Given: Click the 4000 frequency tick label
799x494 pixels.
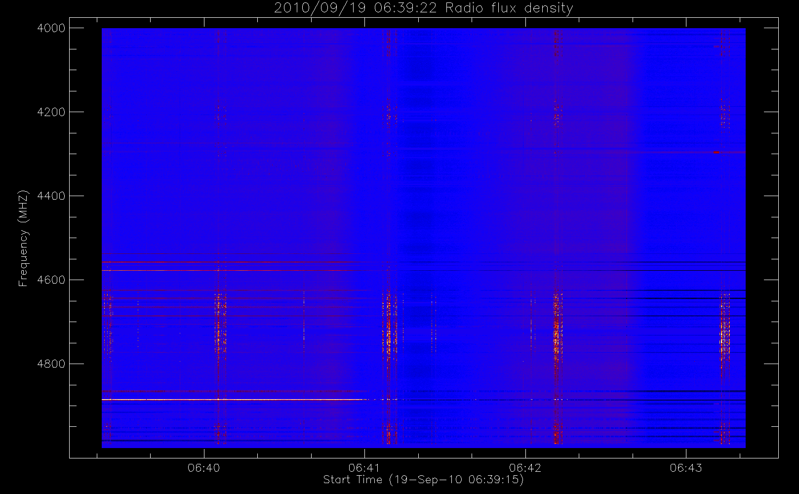Looking at the screenshot, I should pos(51,28).
